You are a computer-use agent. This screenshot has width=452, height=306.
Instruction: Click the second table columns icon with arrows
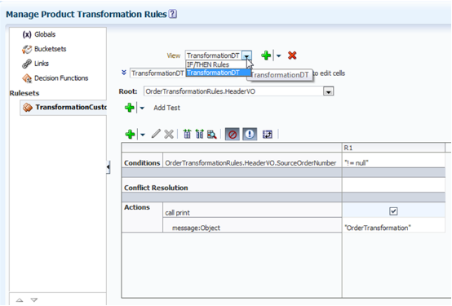[x=199, y=134]
